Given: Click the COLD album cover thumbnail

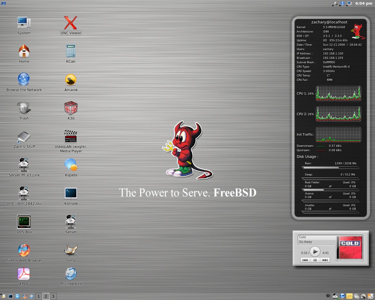Looking at the screenshot, I should pos(350,248).
